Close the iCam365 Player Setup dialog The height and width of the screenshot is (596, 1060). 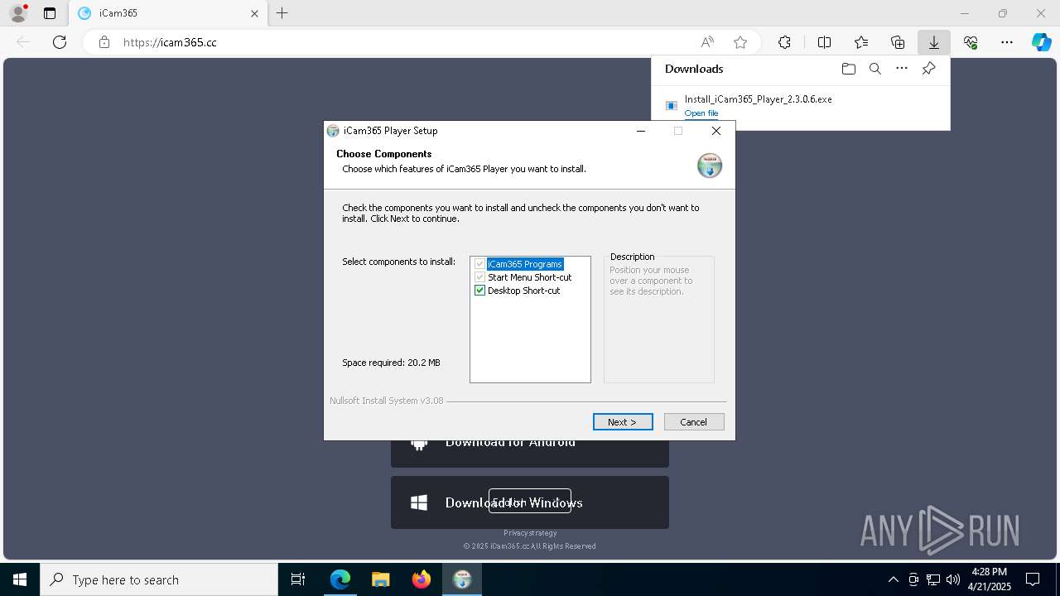click(716, 131)
